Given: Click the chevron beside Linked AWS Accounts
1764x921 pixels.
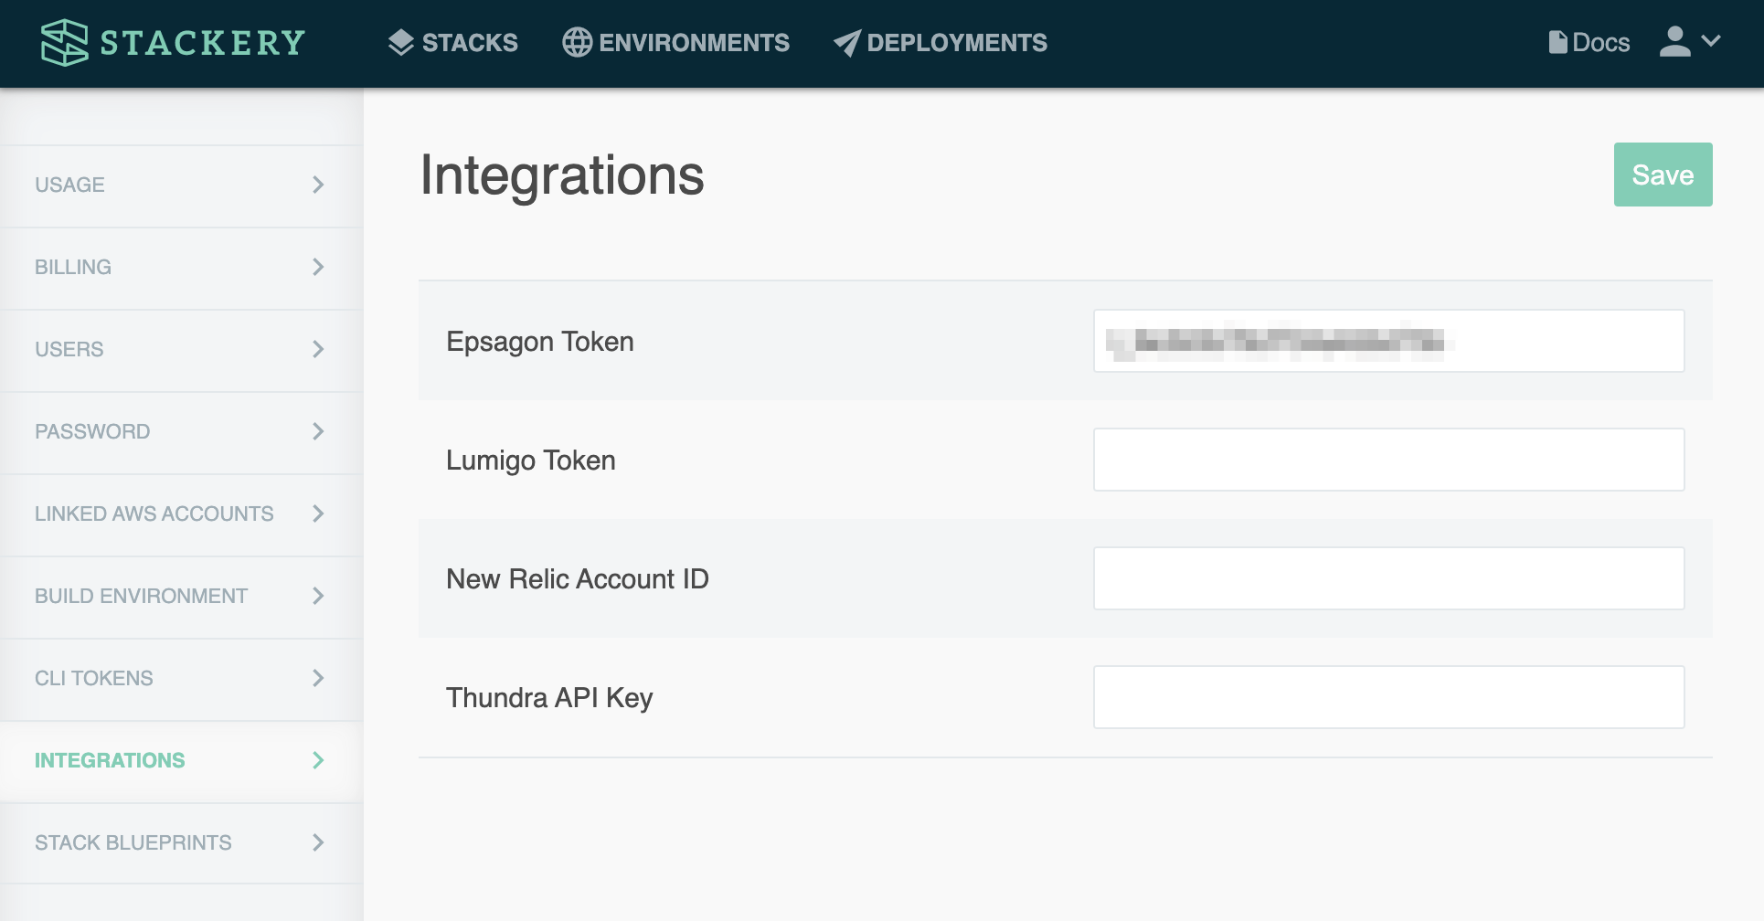Looking at the screenshot, I should (x=318, y=513).
